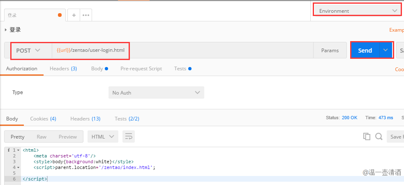Viewport: 404px width, 185px height.
Task: Select the Preview response view
Action: coord(68,137)
